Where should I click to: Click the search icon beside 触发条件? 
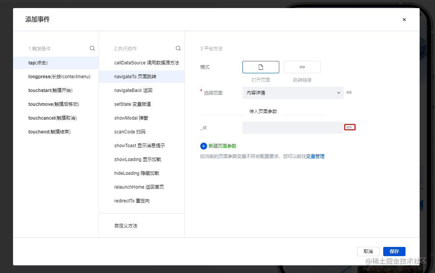[x=92, y=48]
